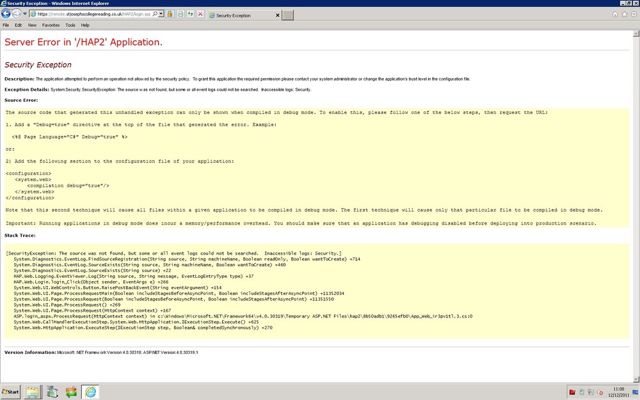Expand the address bar autocomplete dropdown

pos(161,14)
